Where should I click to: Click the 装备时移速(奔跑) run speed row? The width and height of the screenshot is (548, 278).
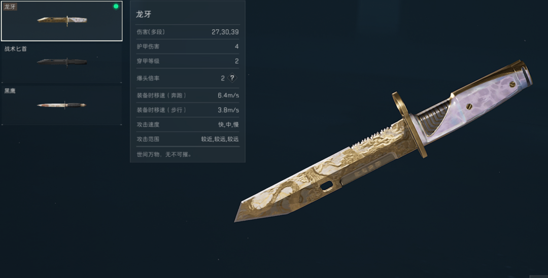click(188, 95)
